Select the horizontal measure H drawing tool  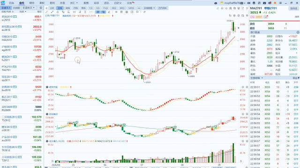click(74, 12)
